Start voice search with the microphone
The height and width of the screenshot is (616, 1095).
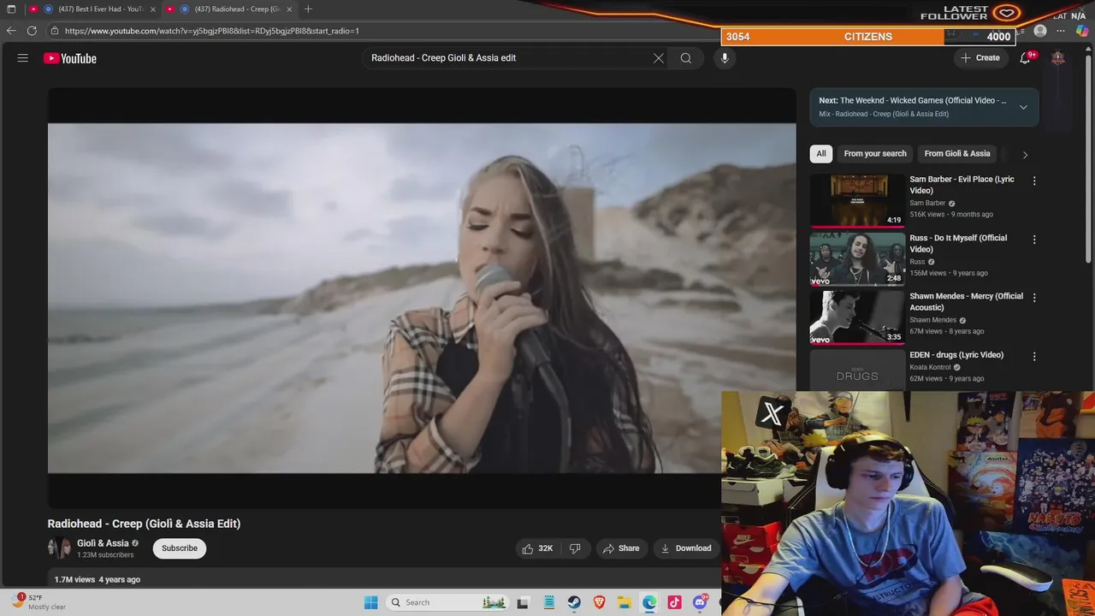coord(725,58)
